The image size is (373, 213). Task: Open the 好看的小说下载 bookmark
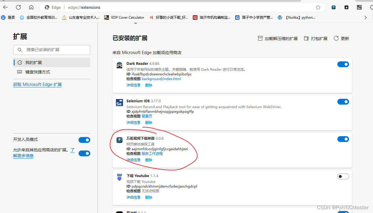(x=169, y=18)
